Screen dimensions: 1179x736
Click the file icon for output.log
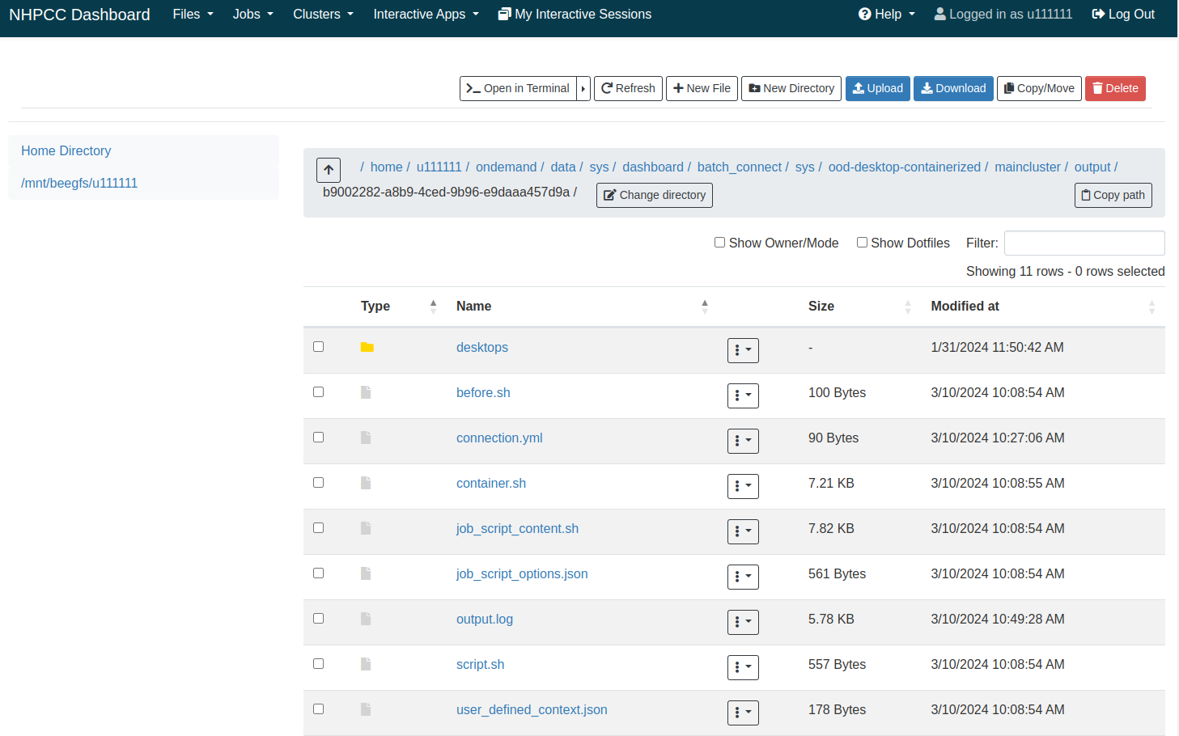point(366,619)
